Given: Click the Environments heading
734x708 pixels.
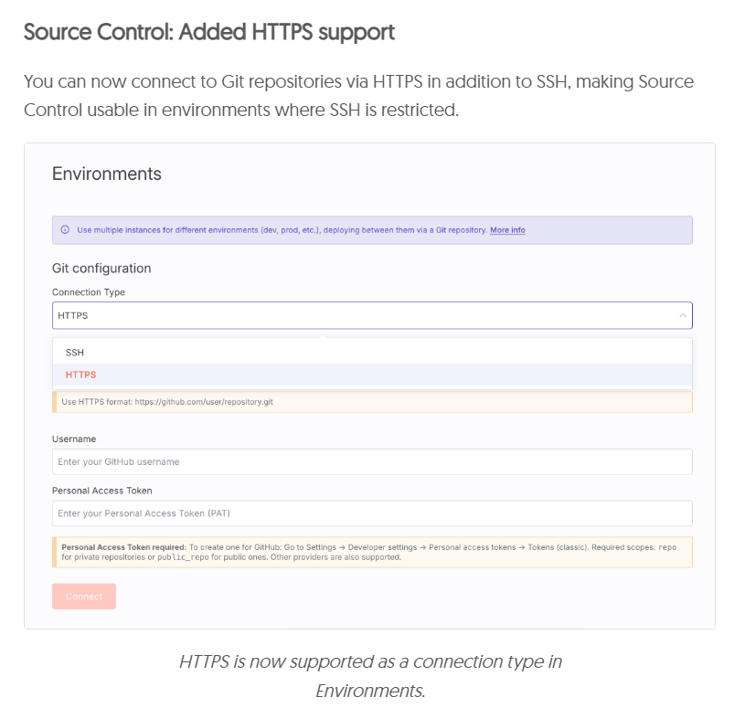Looking at the screenshot, I should pos(106,174).
